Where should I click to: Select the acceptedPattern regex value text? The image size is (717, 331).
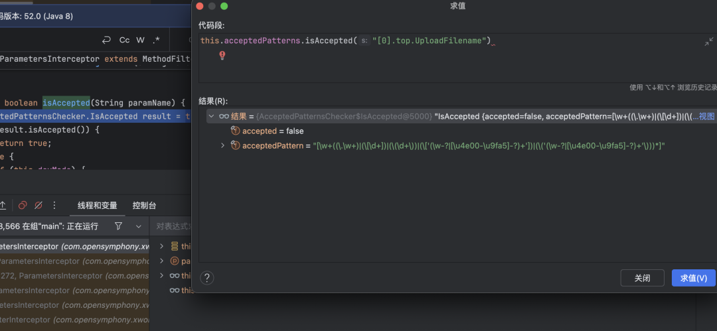tap(489, 146)
